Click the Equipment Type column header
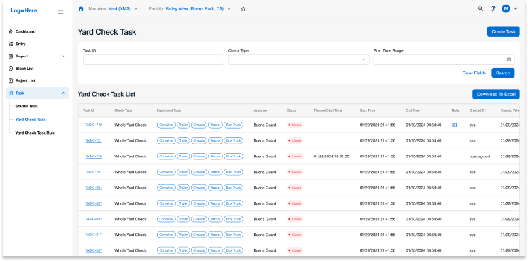The image size is (528, 262). (169, 110)
